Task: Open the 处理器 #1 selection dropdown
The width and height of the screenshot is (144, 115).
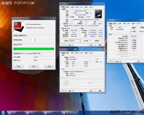Action: [75, 41]
